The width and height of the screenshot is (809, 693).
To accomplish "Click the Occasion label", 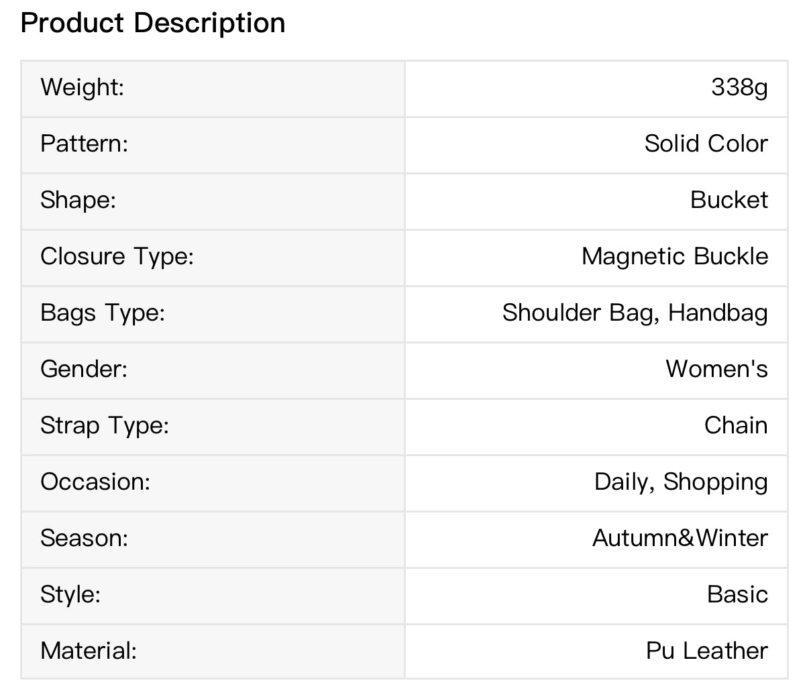I will [95, 482].
